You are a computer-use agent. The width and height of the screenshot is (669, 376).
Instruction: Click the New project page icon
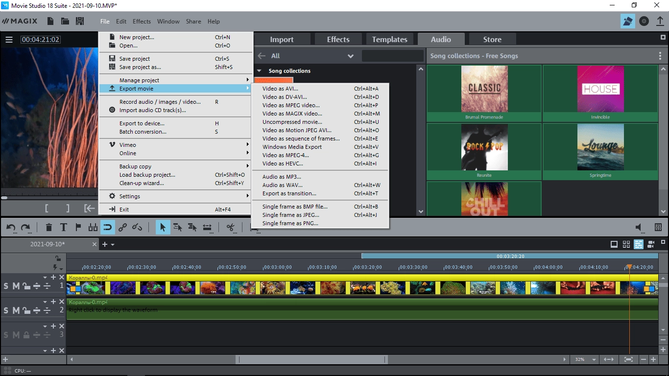coord(50,21)
